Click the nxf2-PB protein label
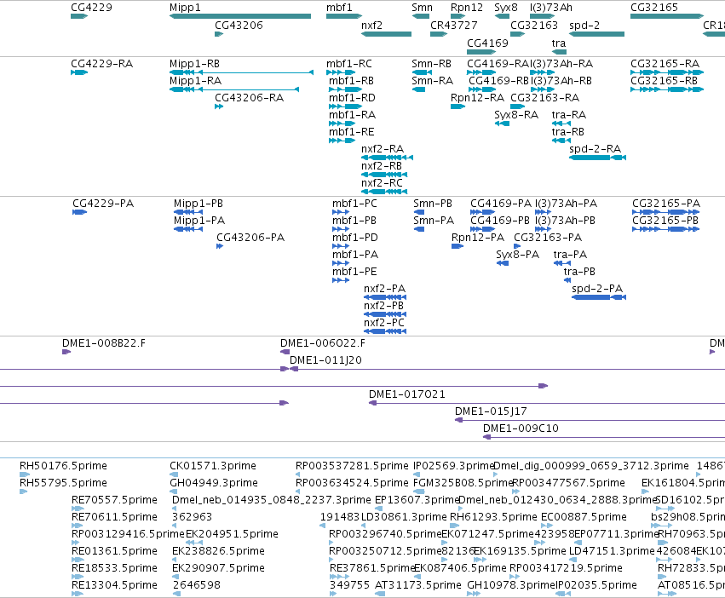 (383, 306)
